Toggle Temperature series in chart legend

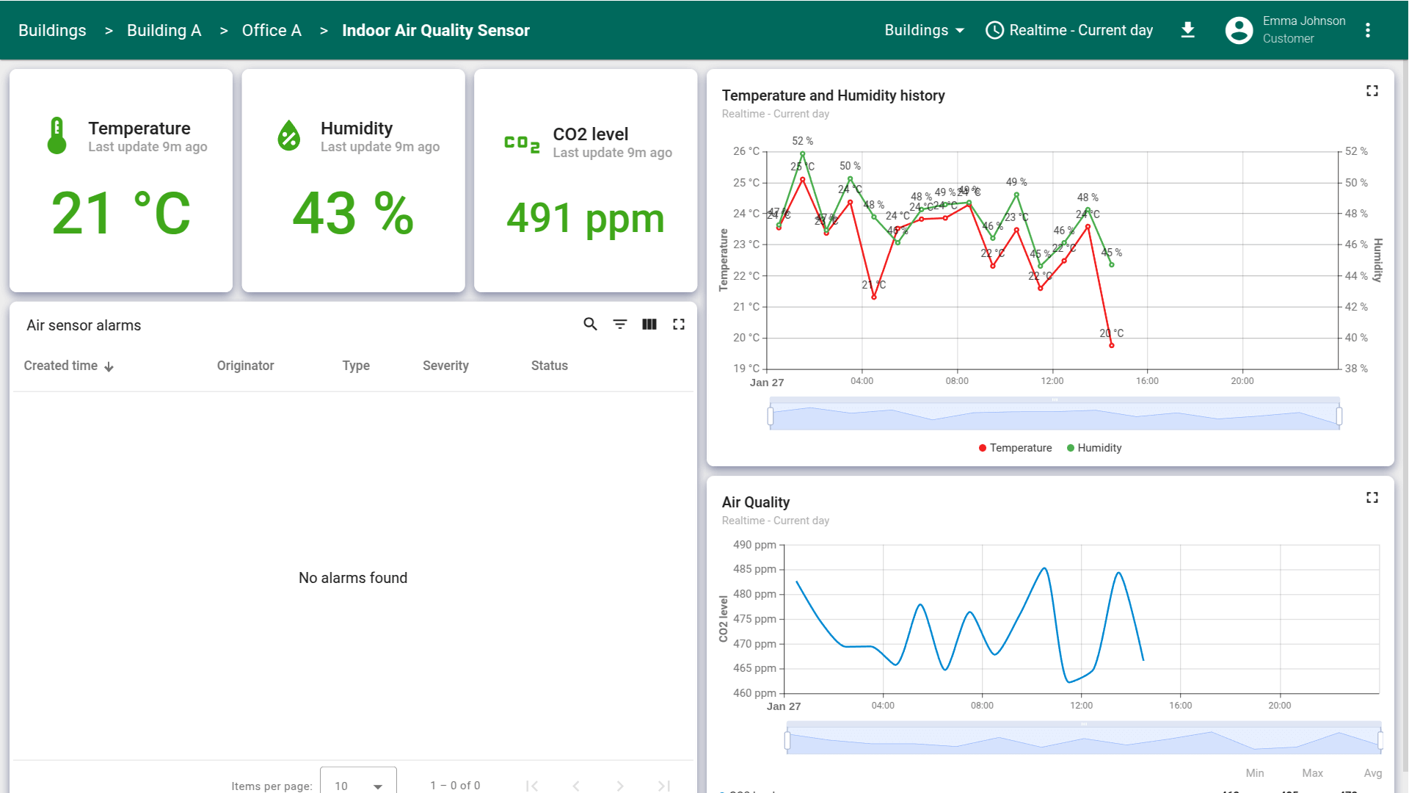(x=1015, y=448)
